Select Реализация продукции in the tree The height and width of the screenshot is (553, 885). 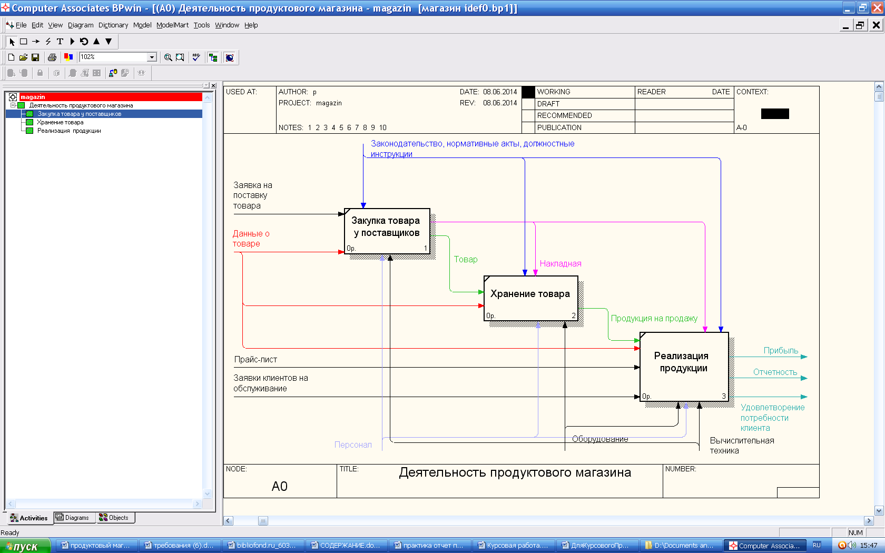tap(69, 131)
